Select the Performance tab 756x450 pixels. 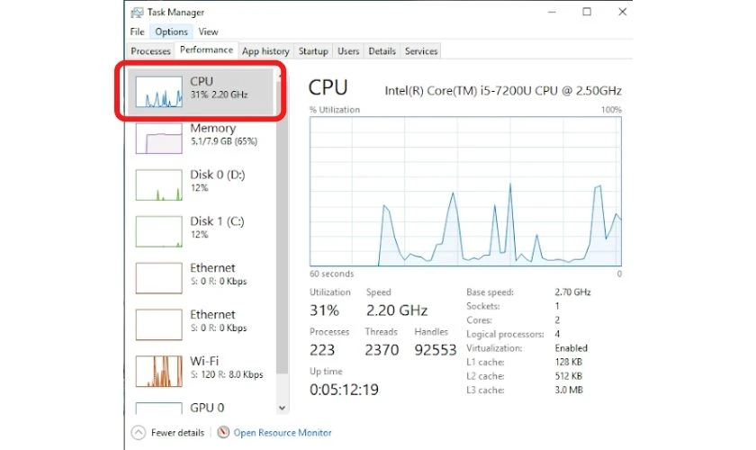[206, 49]
